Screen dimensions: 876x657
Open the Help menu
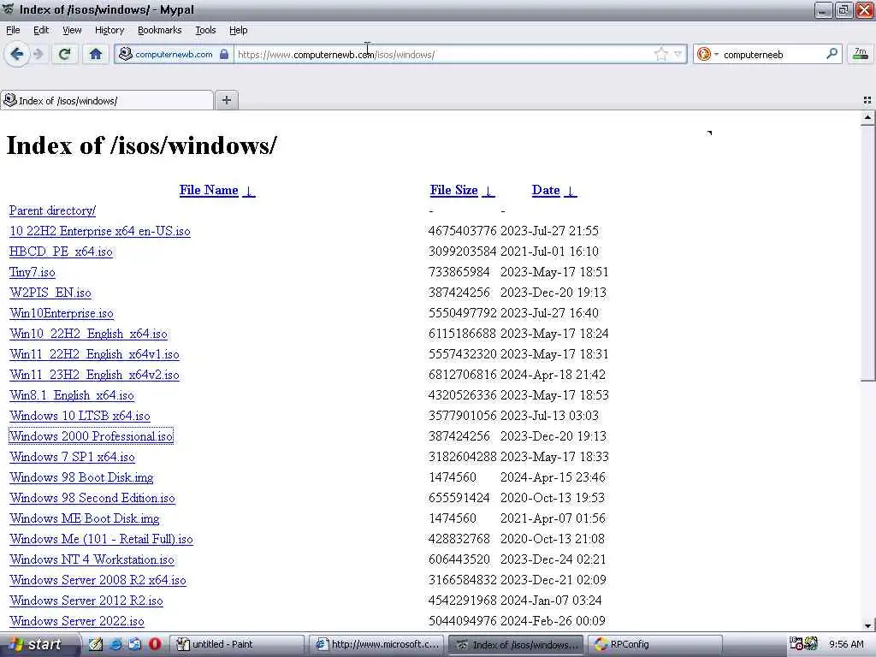(238, 30)
